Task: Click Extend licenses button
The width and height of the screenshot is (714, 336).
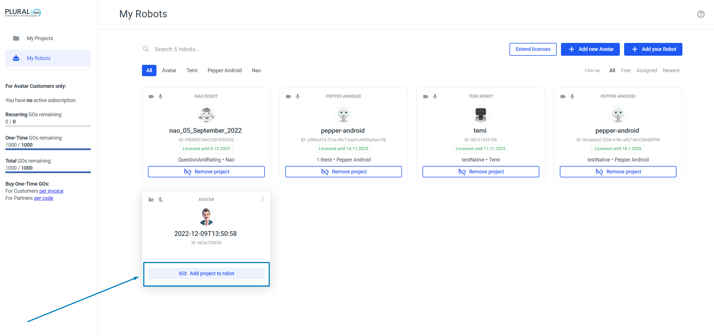Action: pos(533,49)
